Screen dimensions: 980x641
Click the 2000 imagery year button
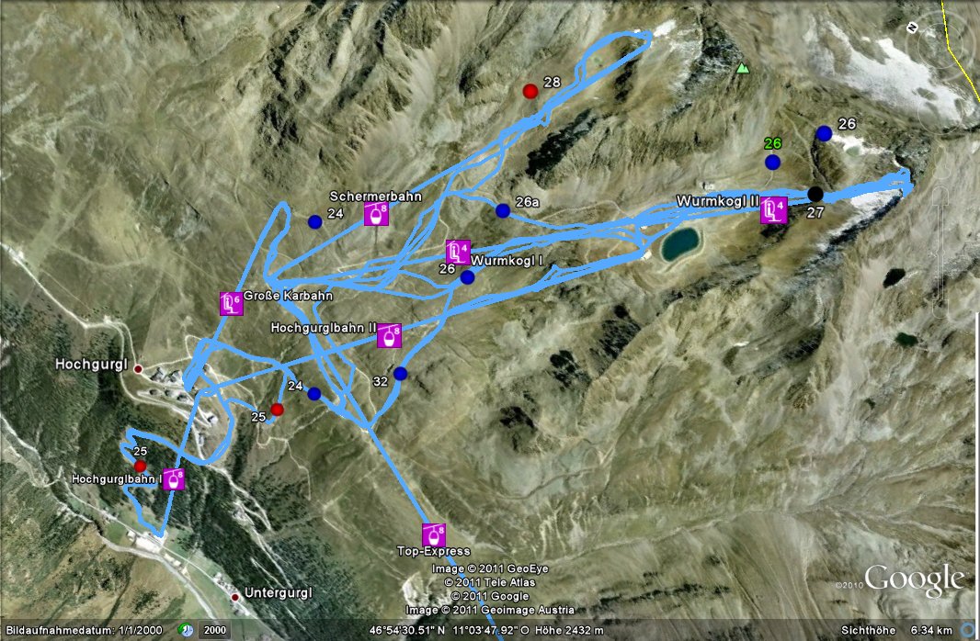[214, 630]
